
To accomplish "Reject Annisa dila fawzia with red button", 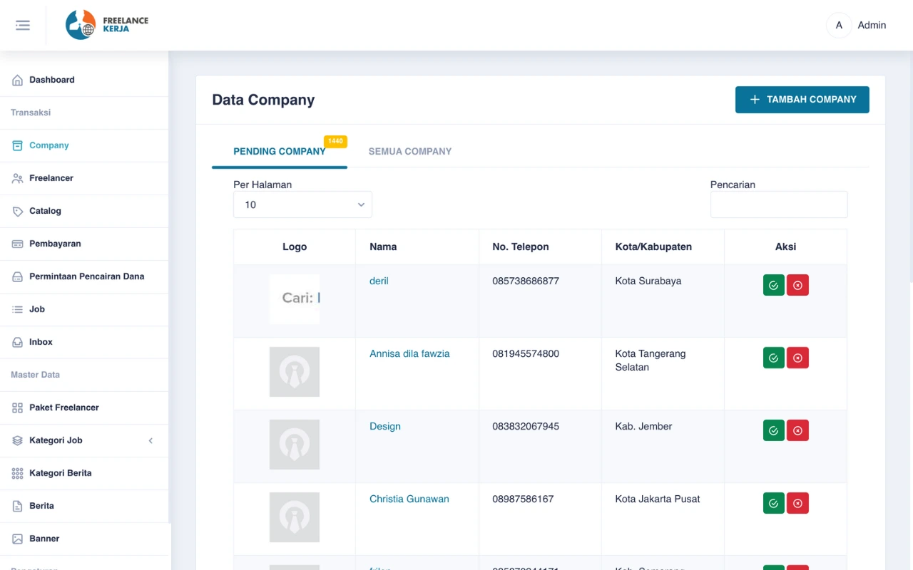I will pos(797,358).
